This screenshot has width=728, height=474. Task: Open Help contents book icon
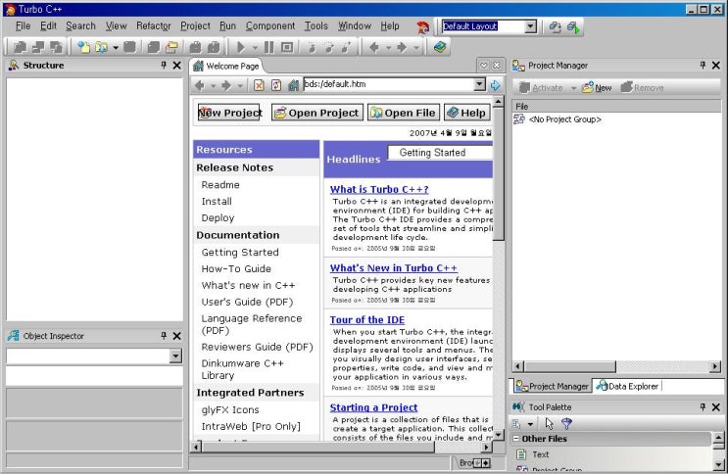[440, 47]
